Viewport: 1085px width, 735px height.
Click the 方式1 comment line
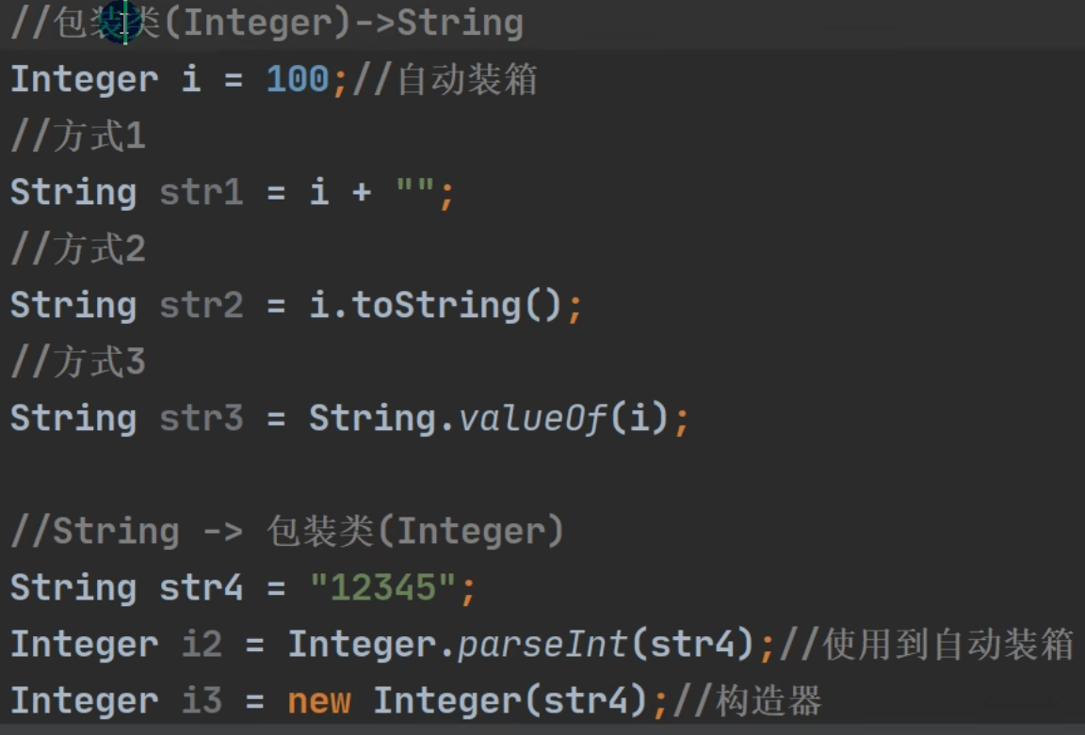pos(78,137)
